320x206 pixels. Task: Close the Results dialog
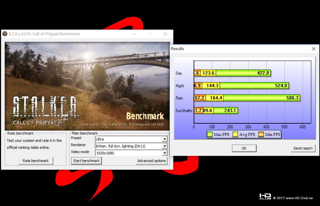click(x=314, y=49)
